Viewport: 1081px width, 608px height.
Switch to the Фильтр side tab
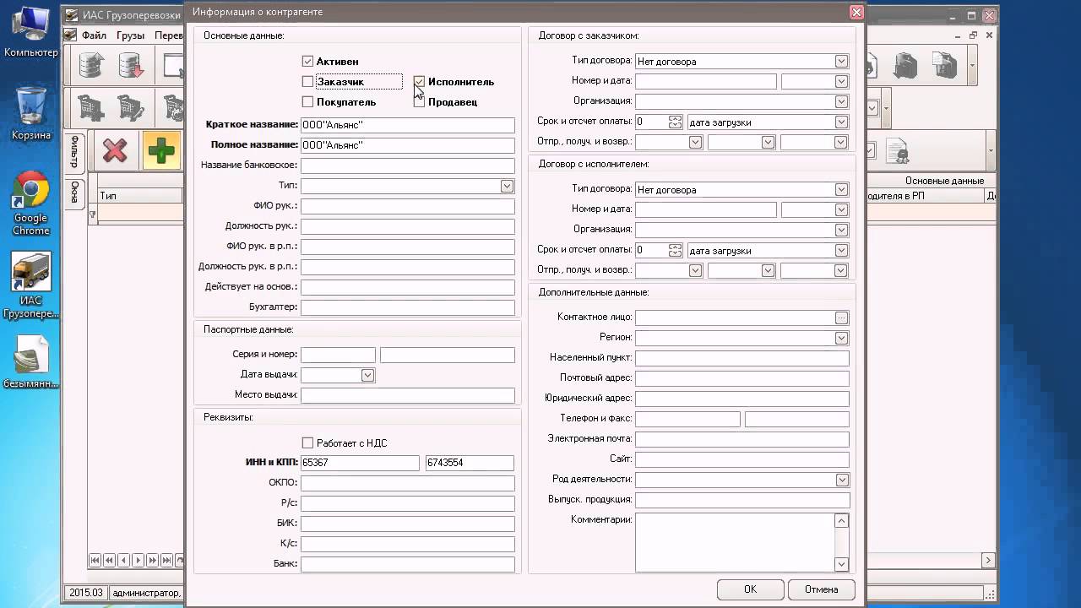tap(74, 152)
